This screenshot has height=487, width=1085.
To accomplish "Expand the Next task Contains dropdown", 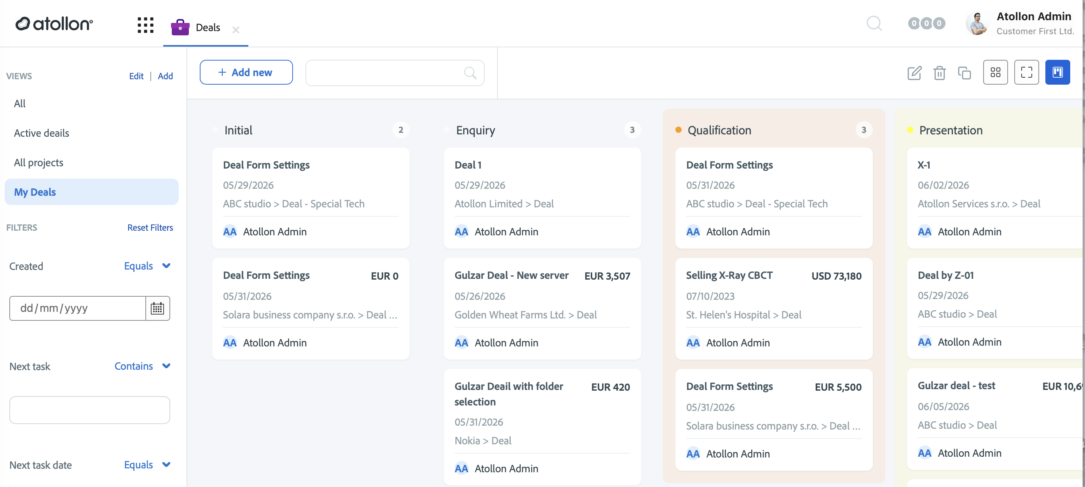I will click(142, 366).
